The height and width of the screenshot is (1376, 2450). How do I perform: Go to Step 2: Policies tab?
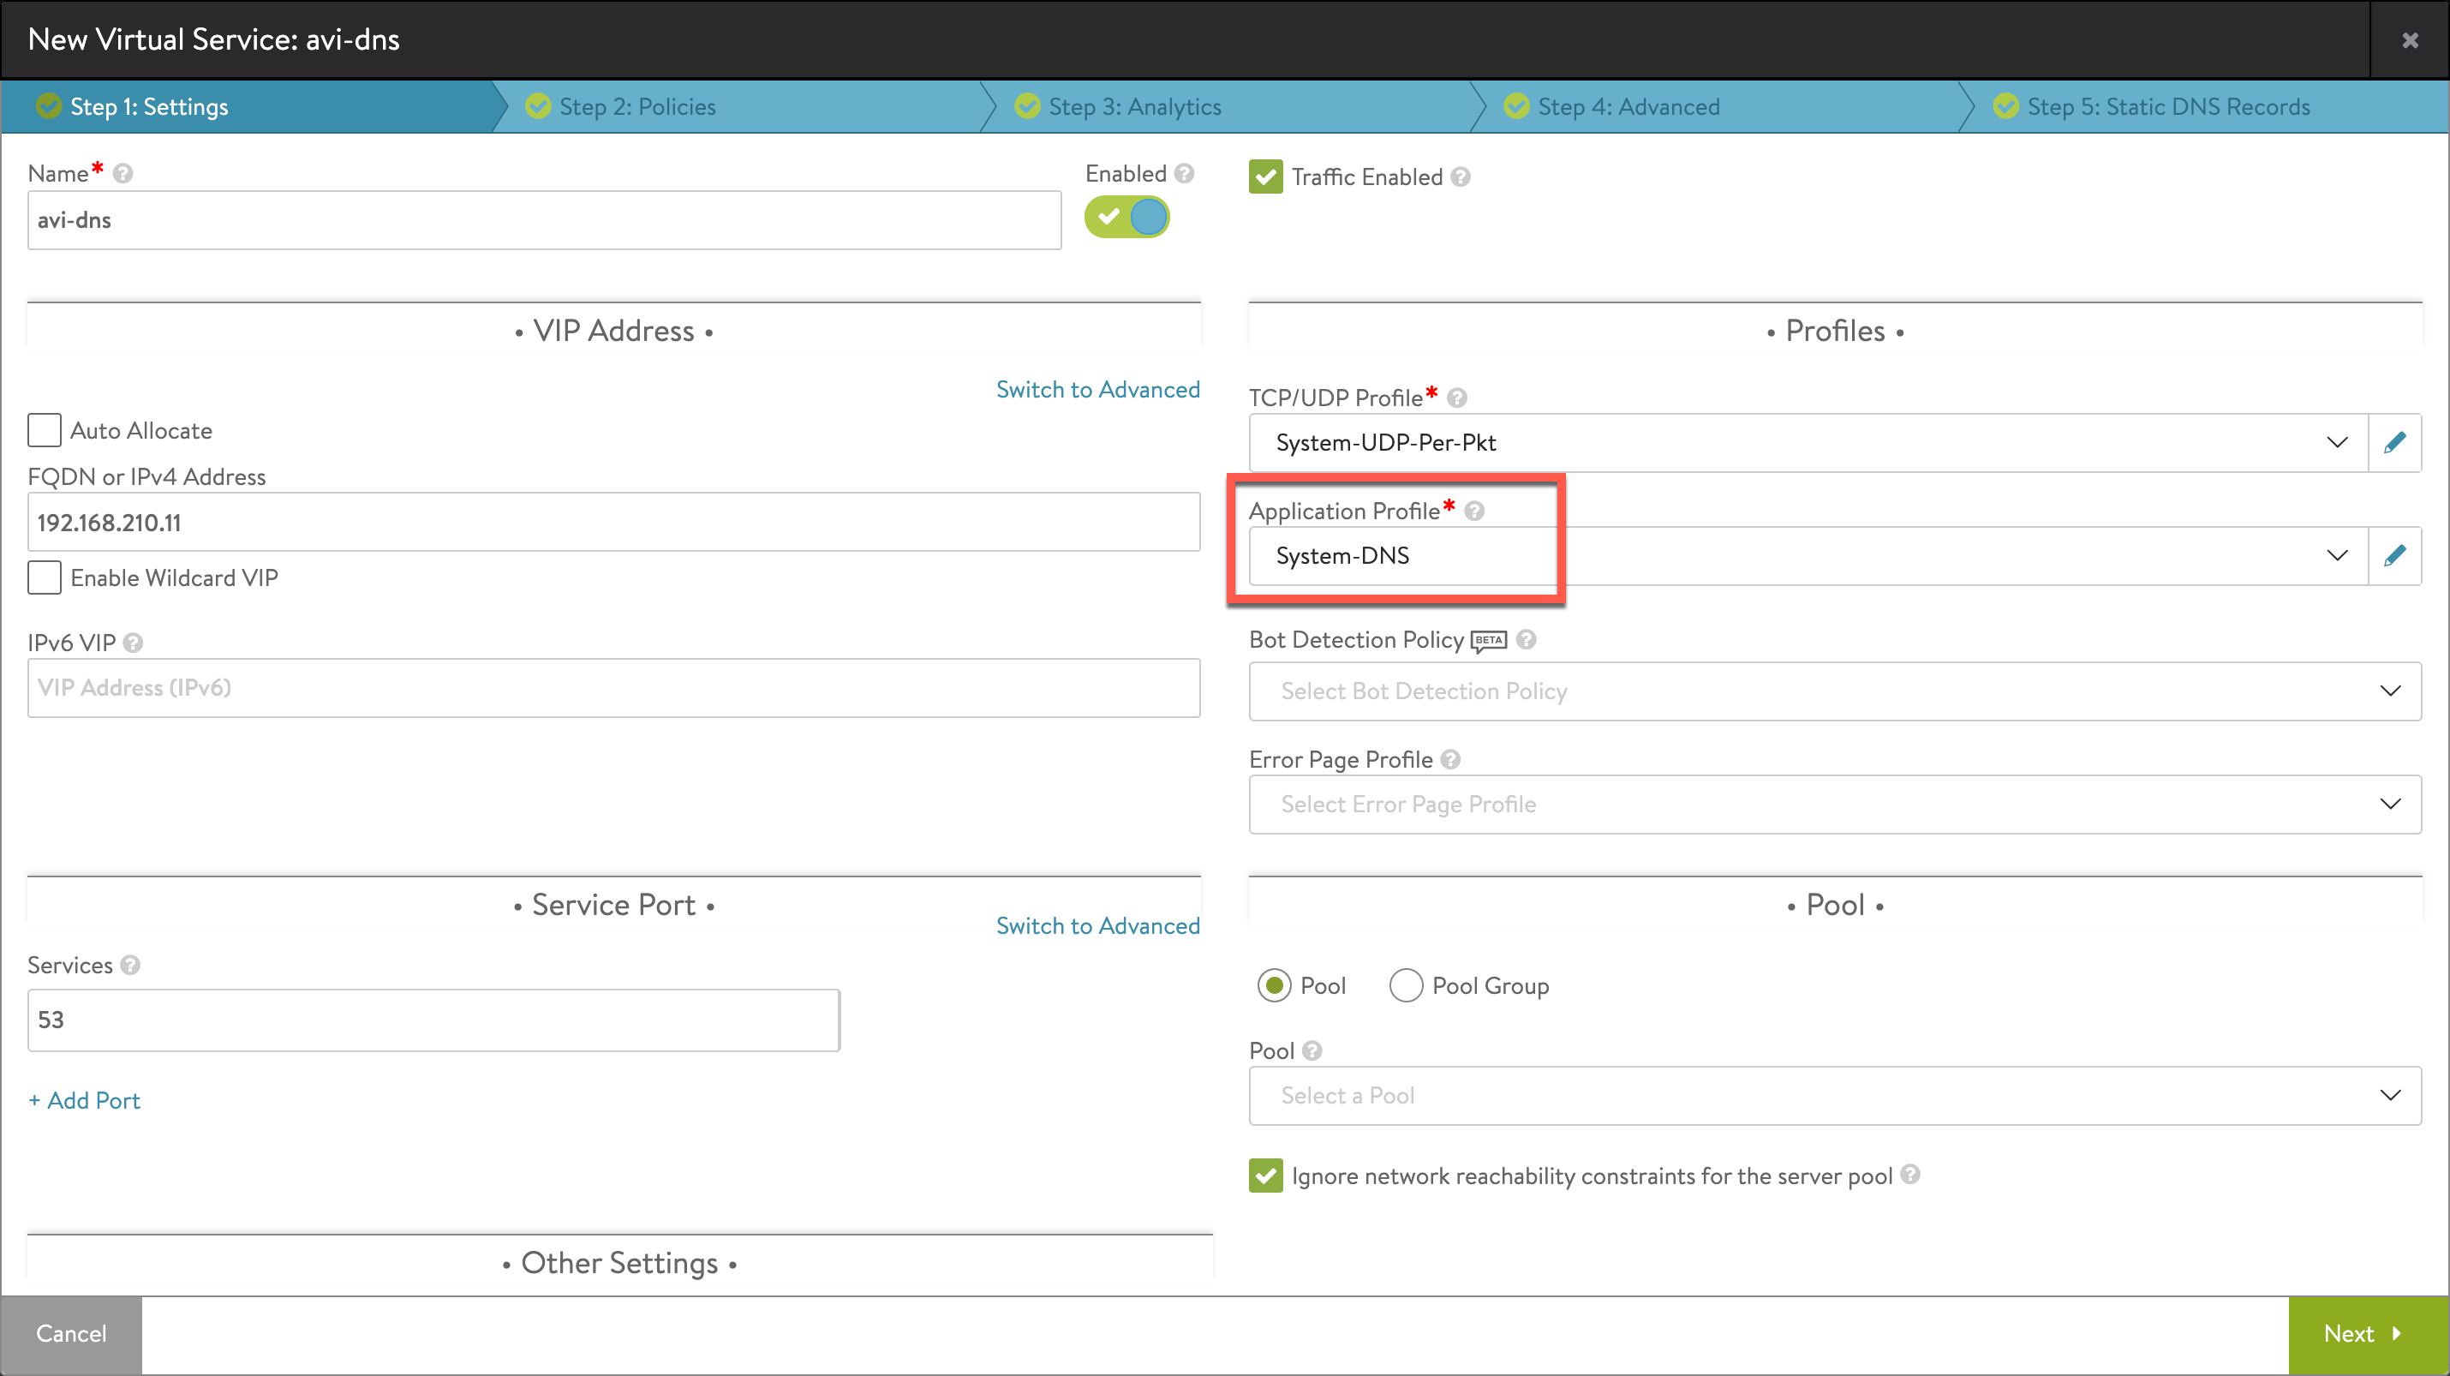pyautogui.click(x=742, y=106)
